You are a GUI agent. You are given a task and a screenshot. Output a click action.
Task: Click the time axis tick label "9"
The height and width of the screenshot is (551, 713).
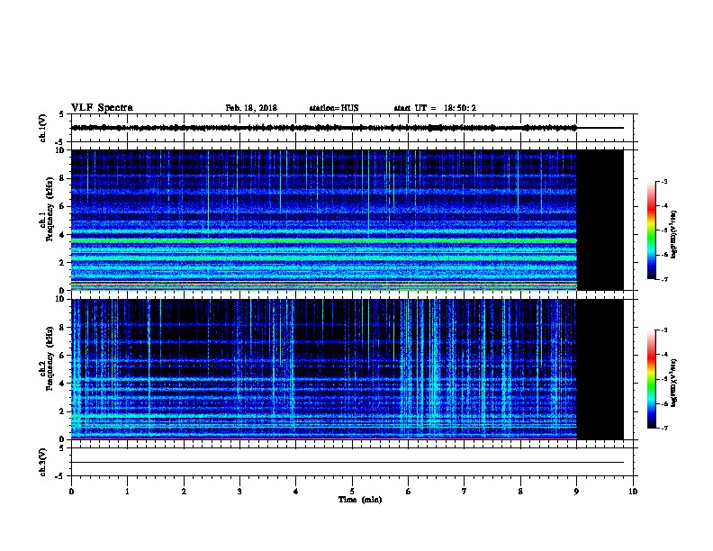576,492
